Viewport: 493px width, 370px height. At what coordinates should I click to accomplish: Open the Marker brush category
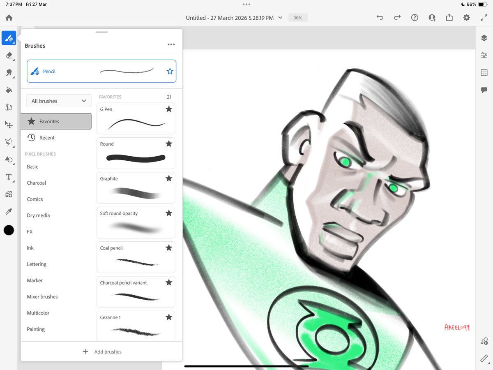35,280
